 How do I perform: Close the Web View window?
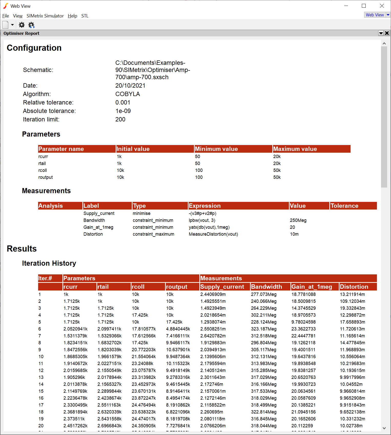(x=382, y=6)
